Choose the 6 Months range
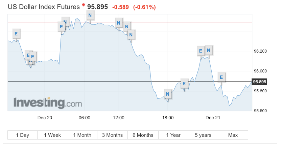Viewport: 283px width, 153px height. point(143,135)
